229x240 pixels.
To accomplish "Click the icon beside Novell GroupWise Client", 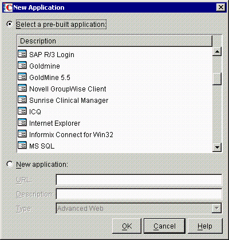I will (22, 88).
